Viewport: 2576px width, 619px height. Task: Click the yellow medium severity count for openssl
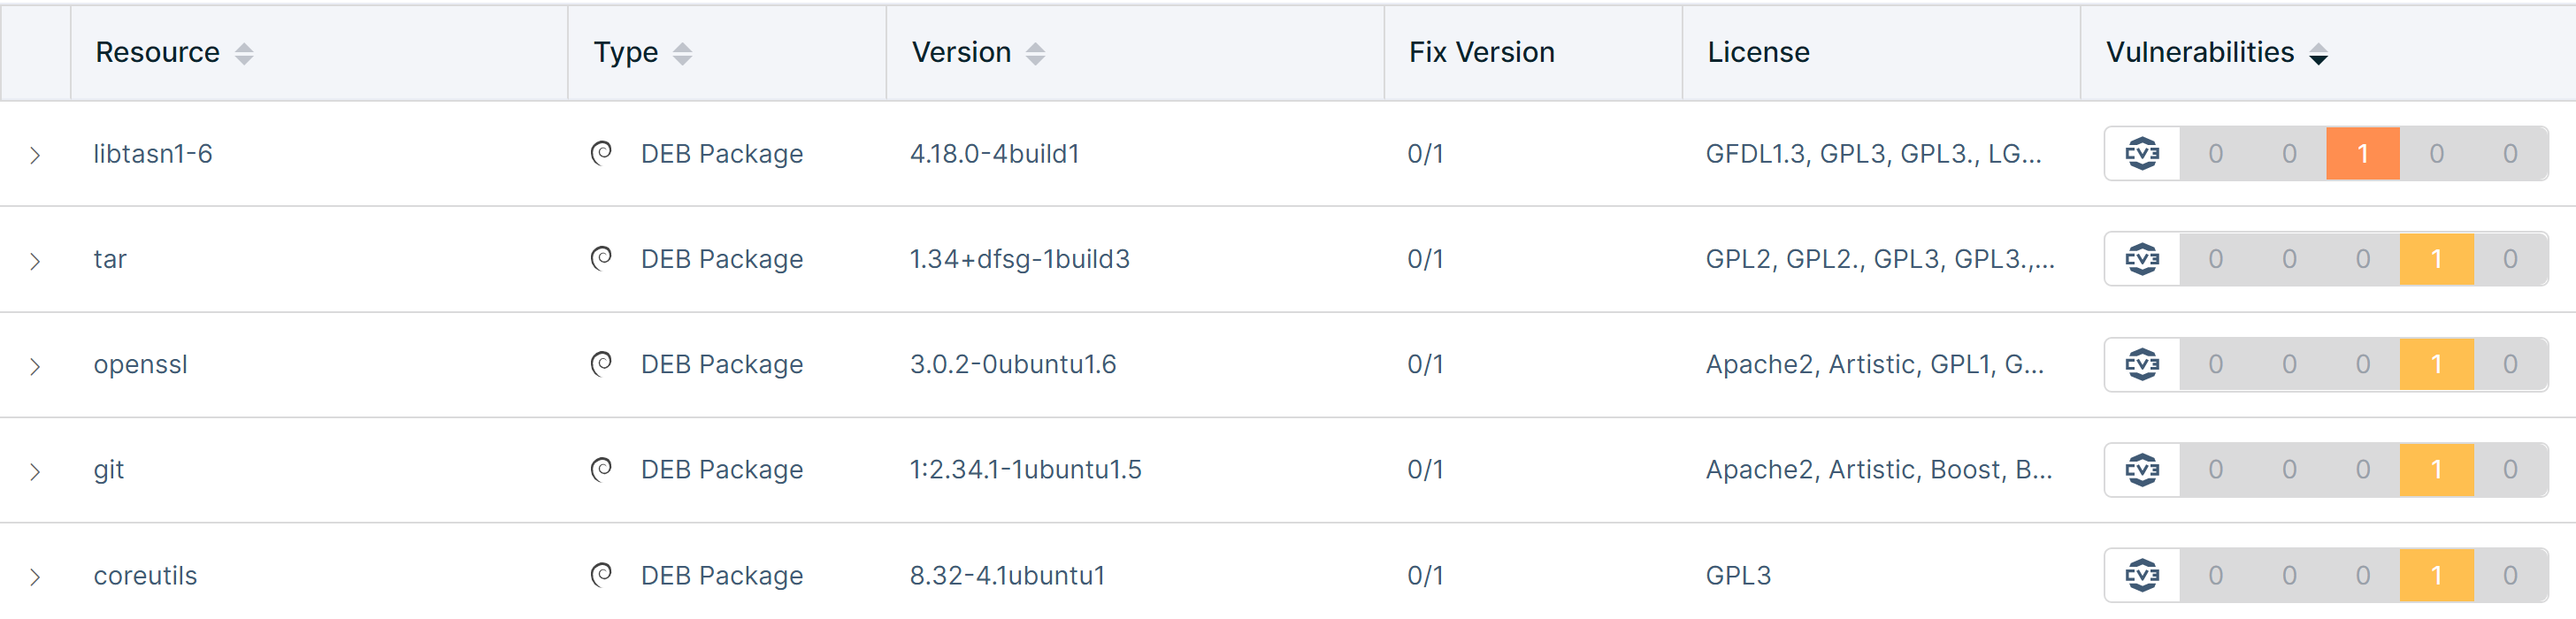point(2436,364)
